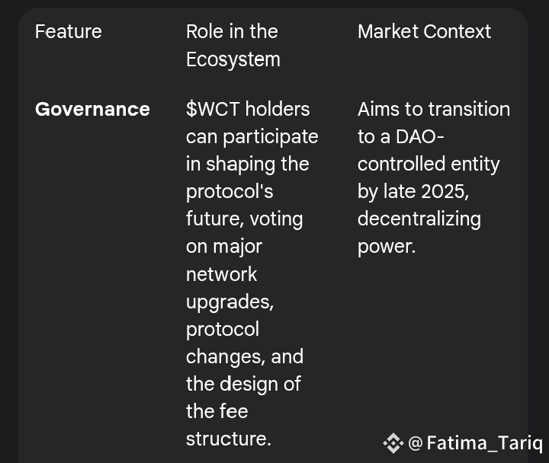Click the 'controlled entity' line
The width and height of the screenshot is (549, 463).
click(429, 164)
